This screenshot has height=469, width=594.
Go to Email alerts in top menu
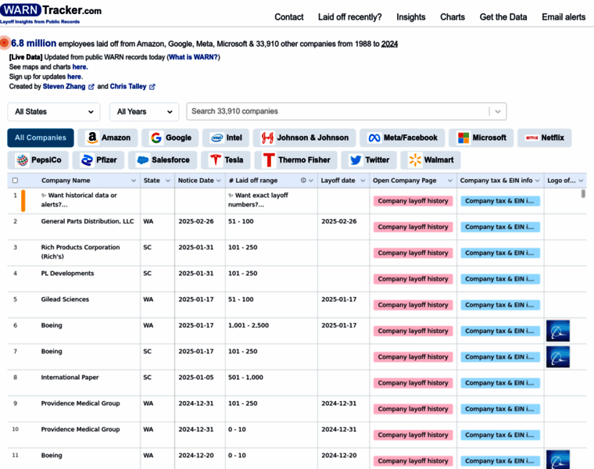point(563,16)
